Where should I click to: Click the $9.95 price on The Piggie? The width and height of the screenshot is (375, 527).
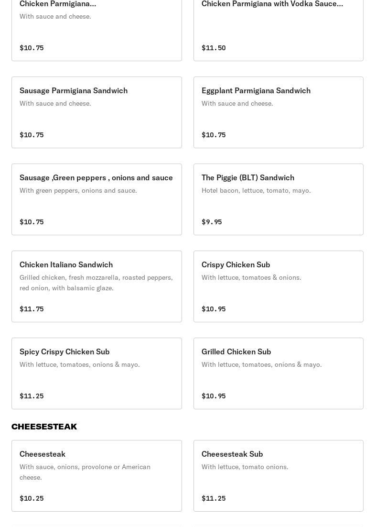pos(212,222)
